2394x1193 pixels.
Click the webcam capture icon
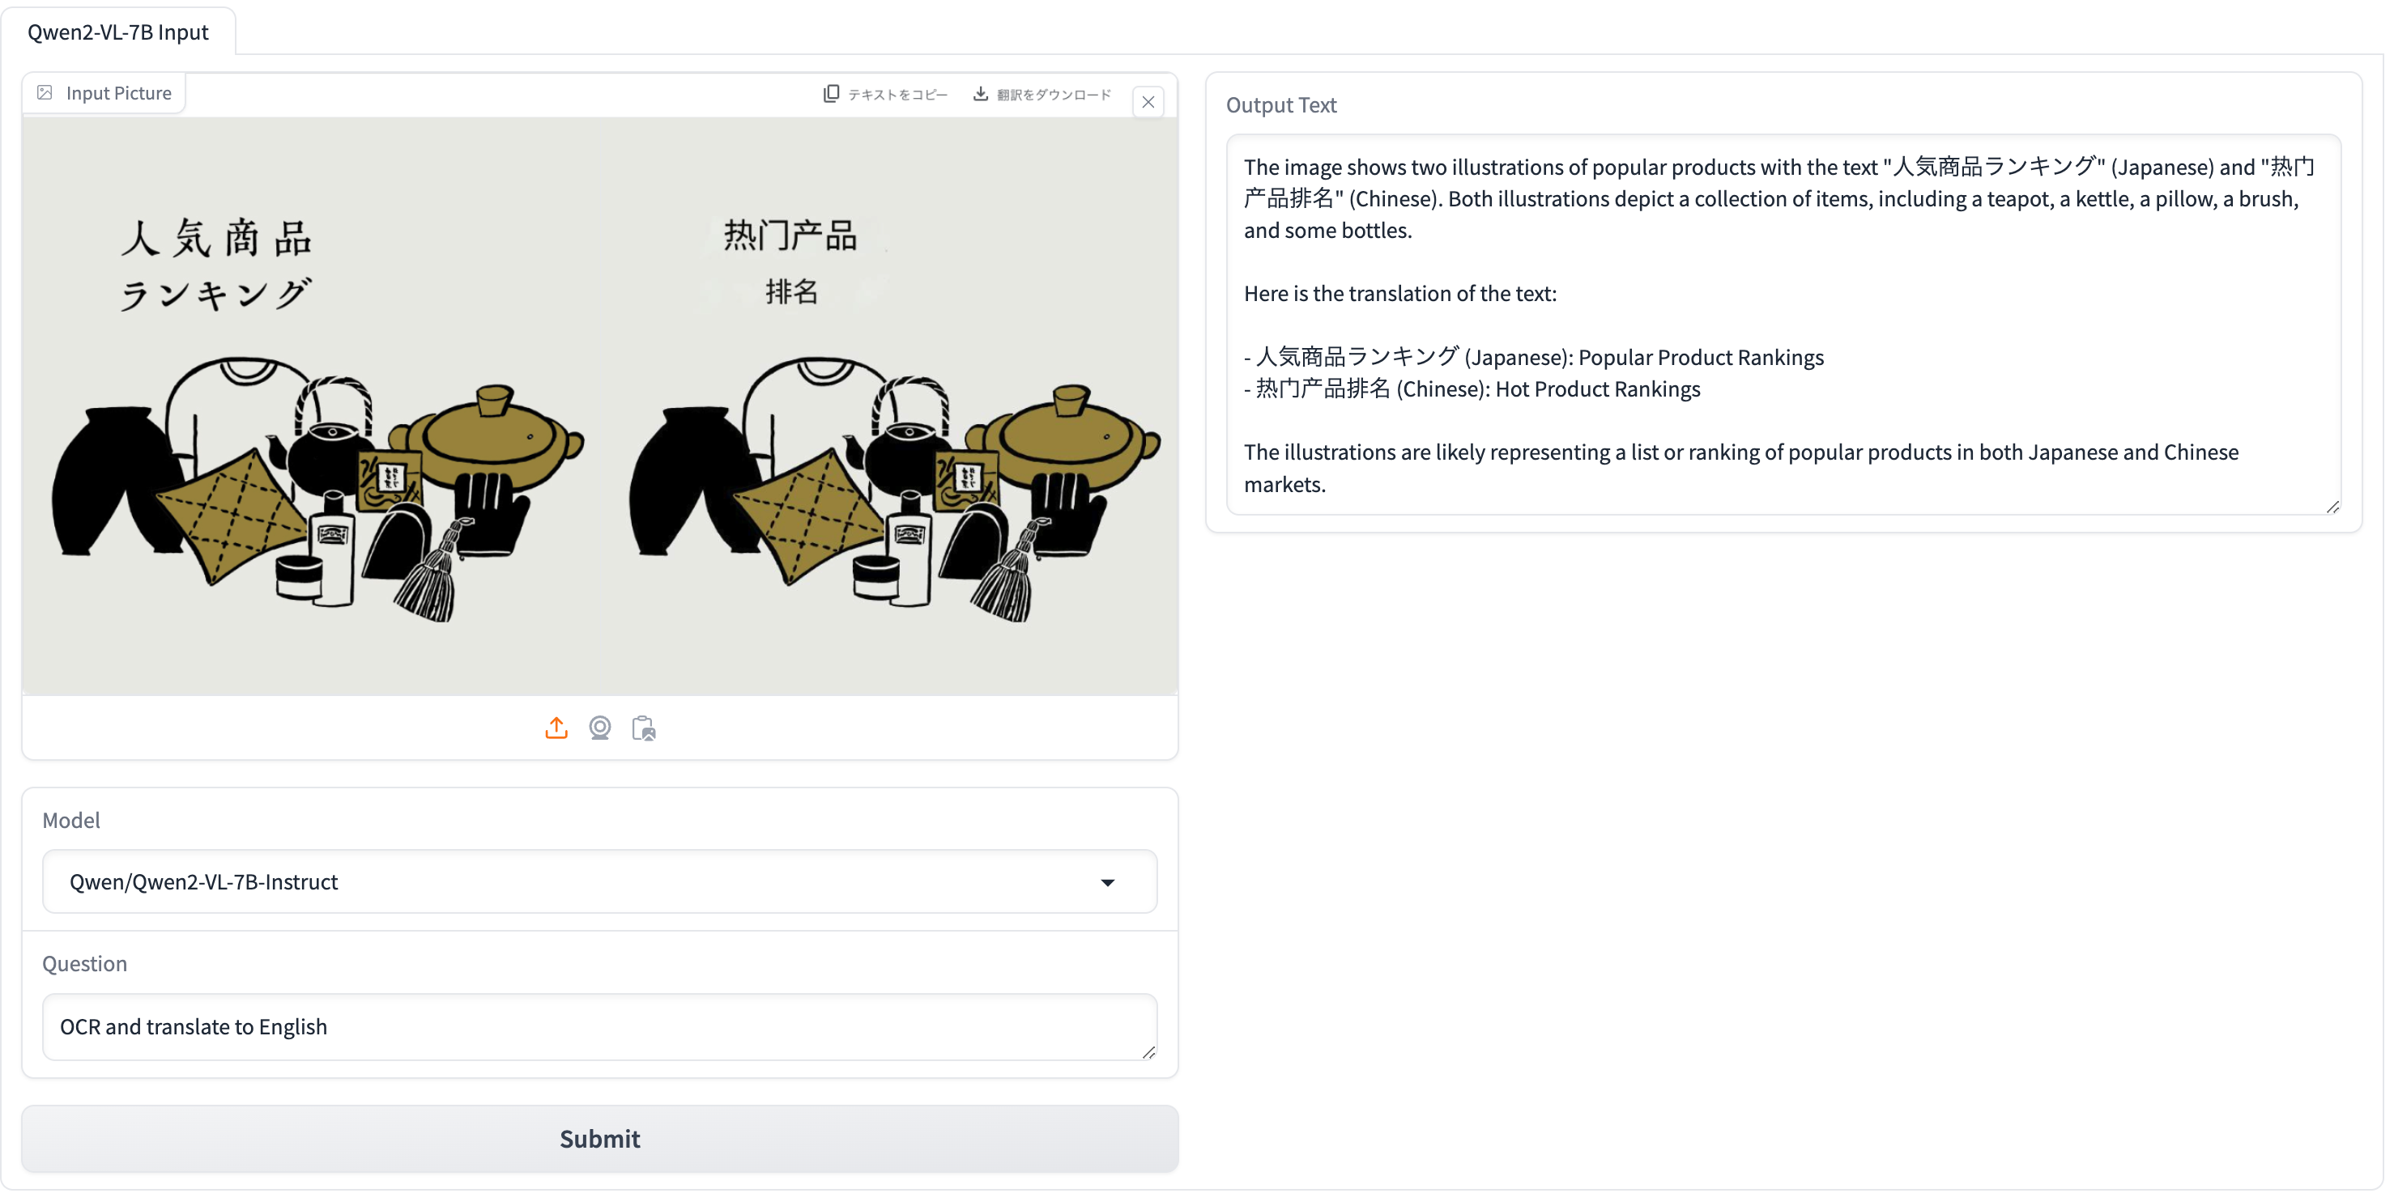click(599, 728)
